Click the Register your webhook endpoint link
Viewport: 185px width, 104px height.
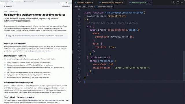pyautogui.click(x=26, y=35)
